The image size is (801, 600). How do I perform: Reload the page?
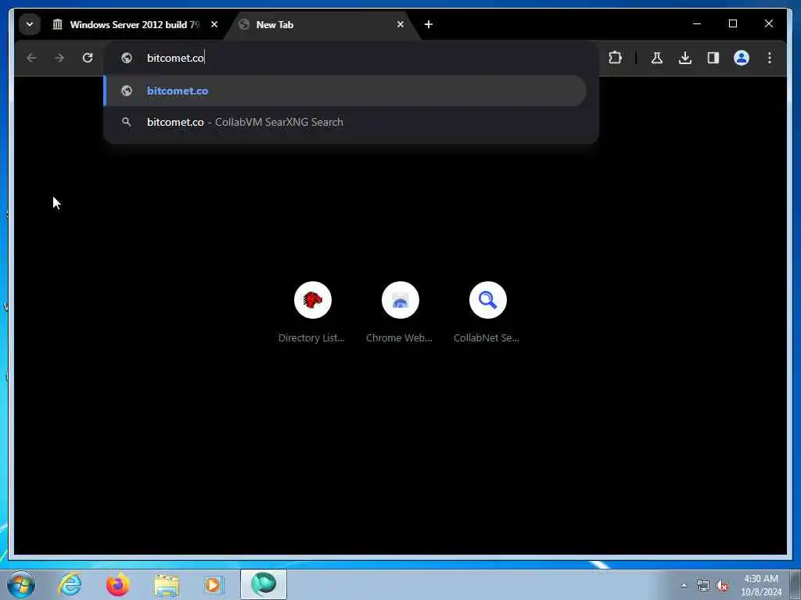88,58
